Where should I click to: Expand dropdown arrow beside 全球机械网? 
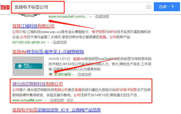click(x=73, y=75)
